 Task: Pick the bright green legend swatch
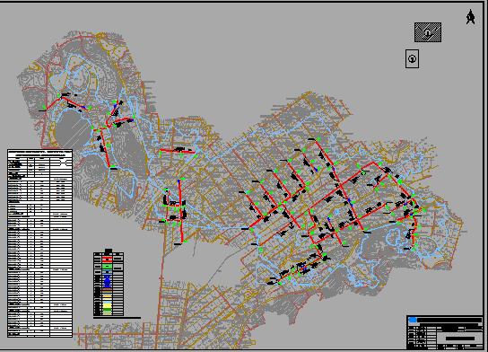pos(108,267)
